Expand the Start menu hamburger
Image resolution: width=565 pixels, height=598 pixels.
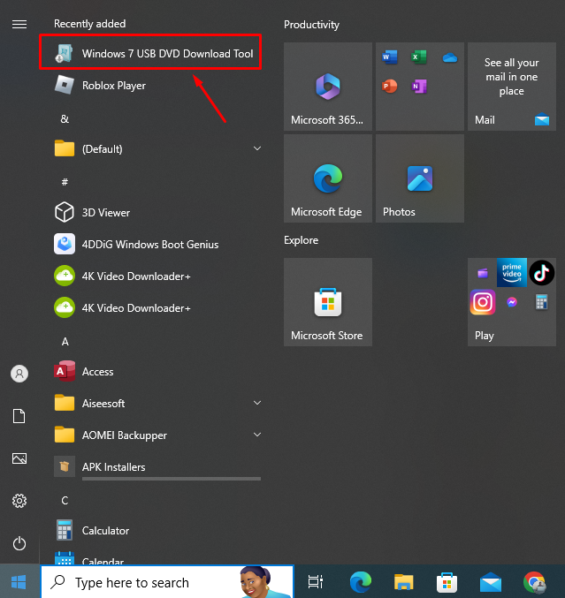pos(19,25)
